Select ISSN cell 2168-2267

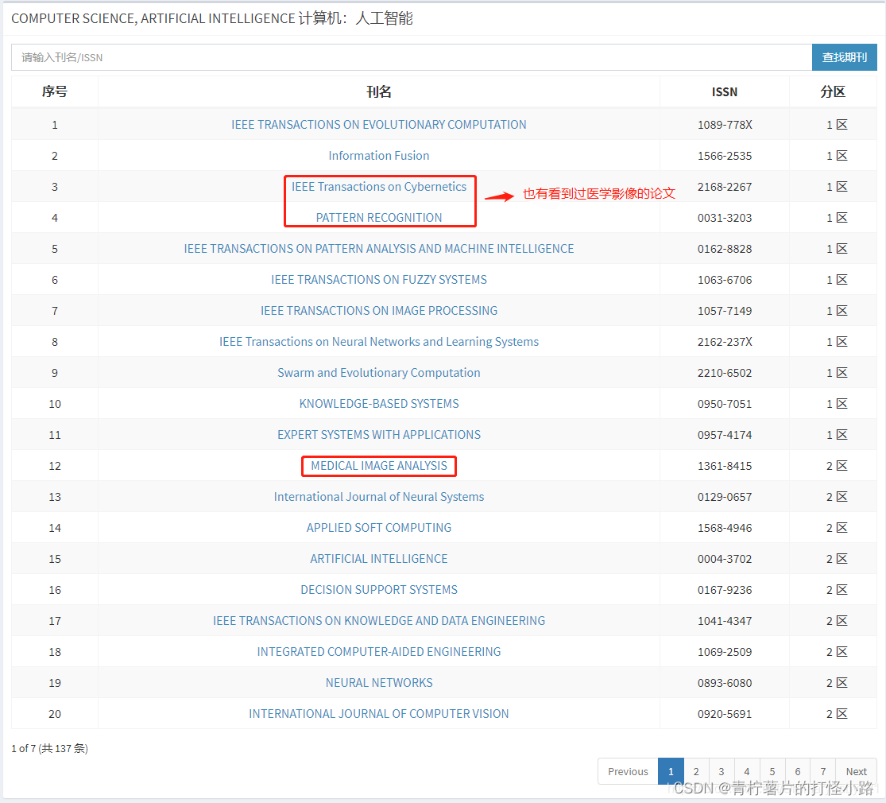pyautogui.click(x=725, y=187)
